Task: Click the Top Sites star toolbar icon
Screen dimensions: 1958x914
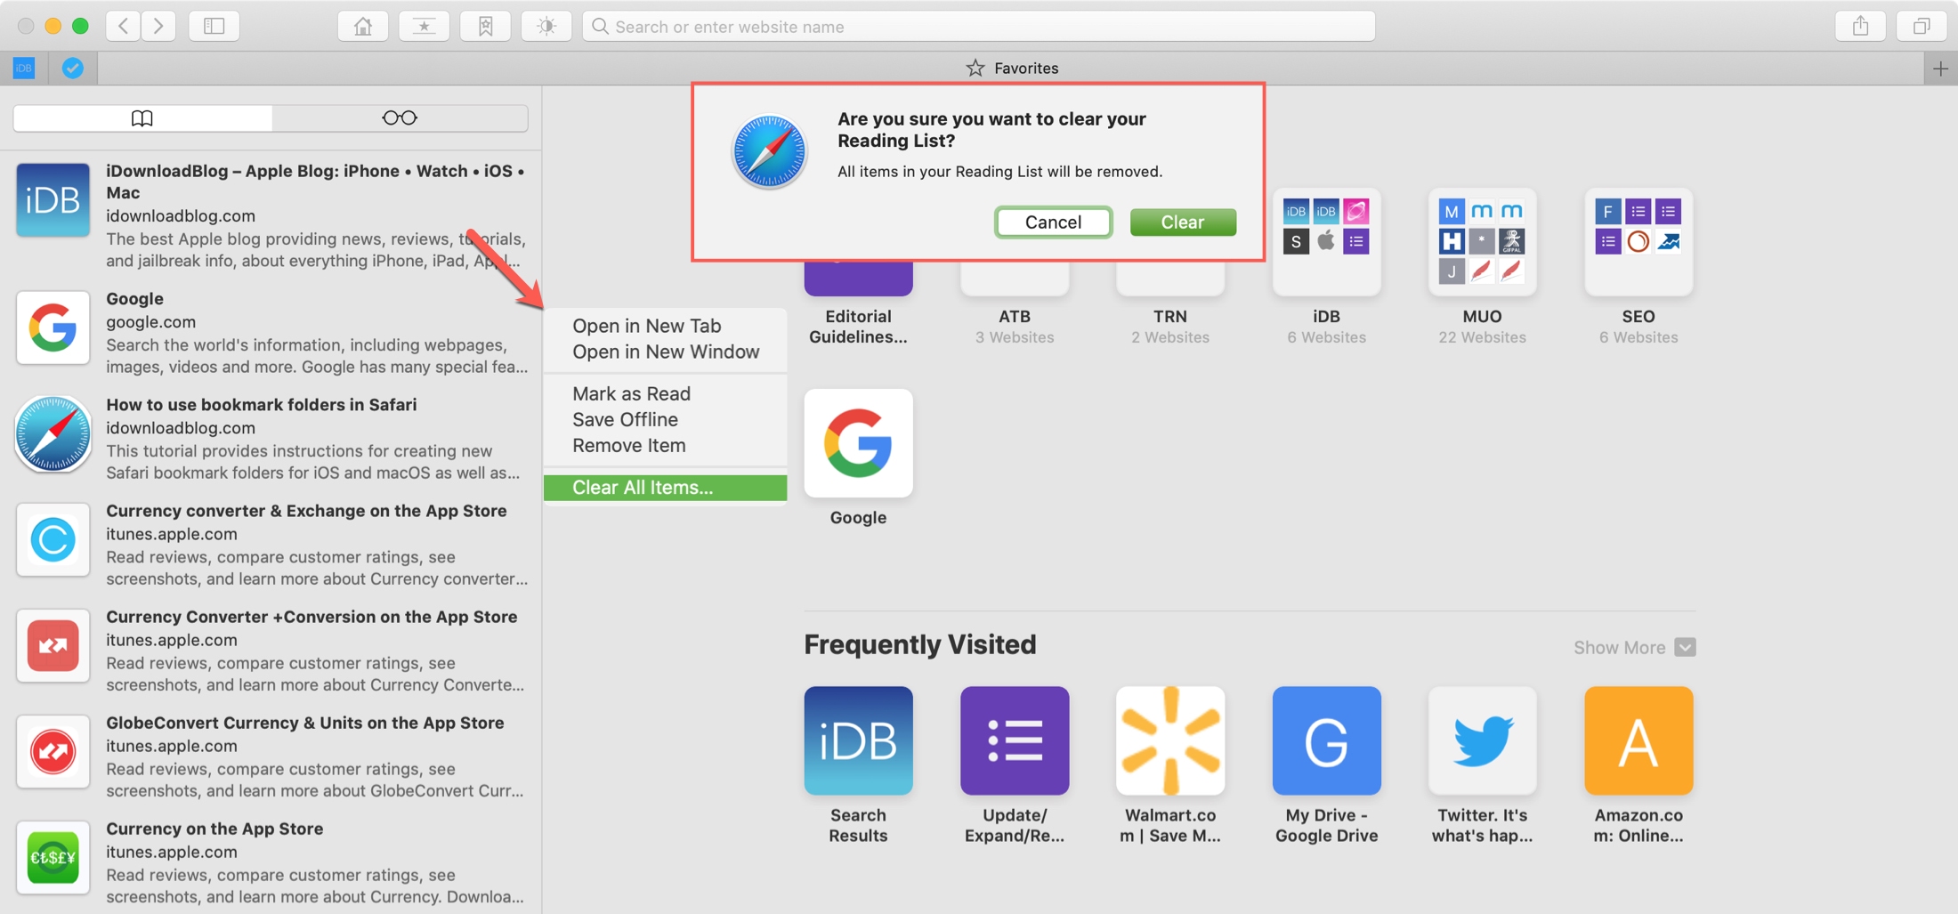Action: [x=424, y=26]
